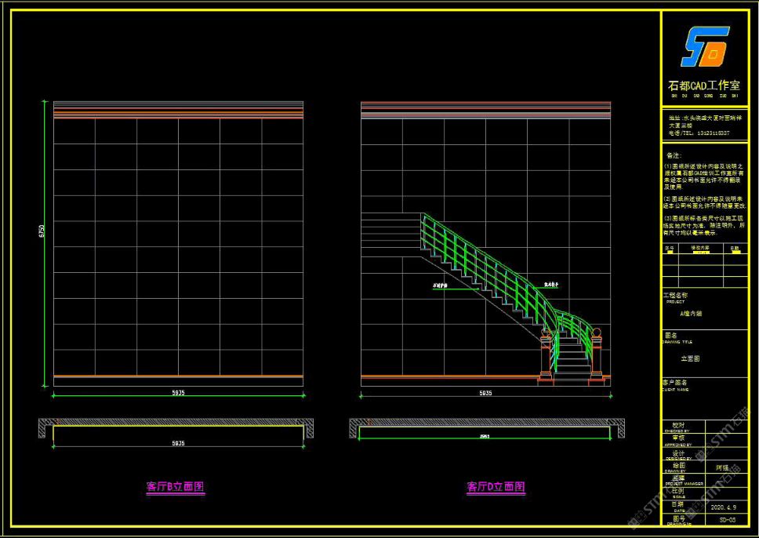Select the 5035 dimension under B elevation
The height and width of the screenshot is (538, 759).
[x=178, y=392]
